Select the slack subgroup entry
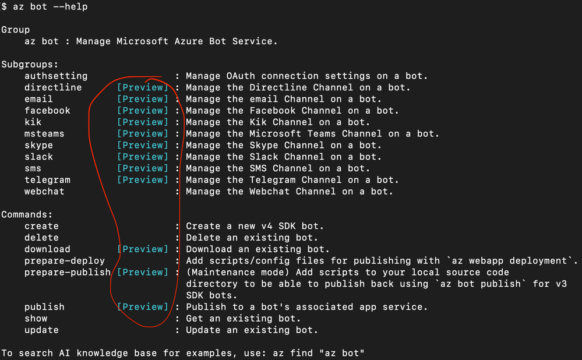 click(38, 157)
